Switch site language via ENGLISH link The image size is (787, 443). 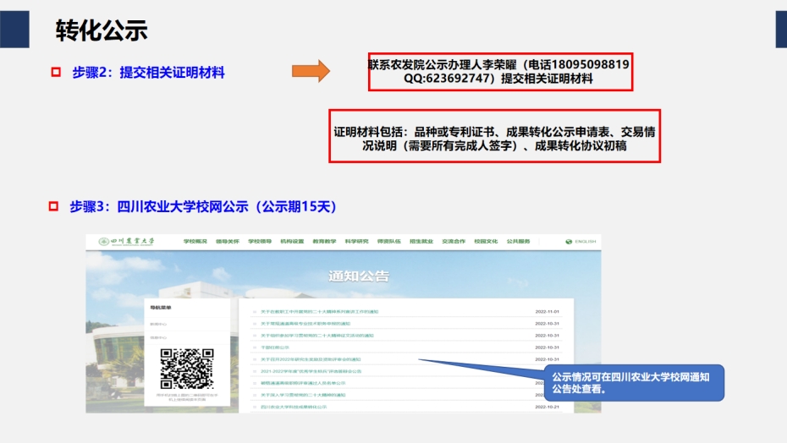coord(586,242)
